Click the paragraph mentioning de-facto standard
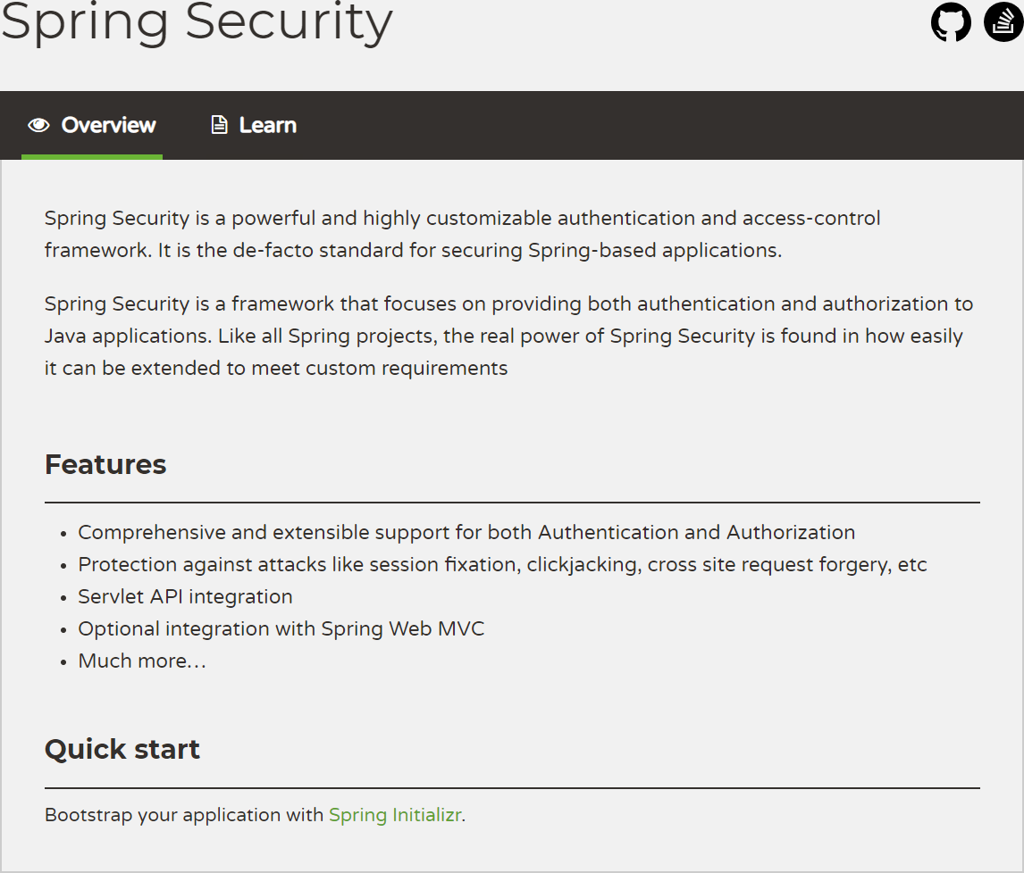1024x873 pixels. point(462,234)
